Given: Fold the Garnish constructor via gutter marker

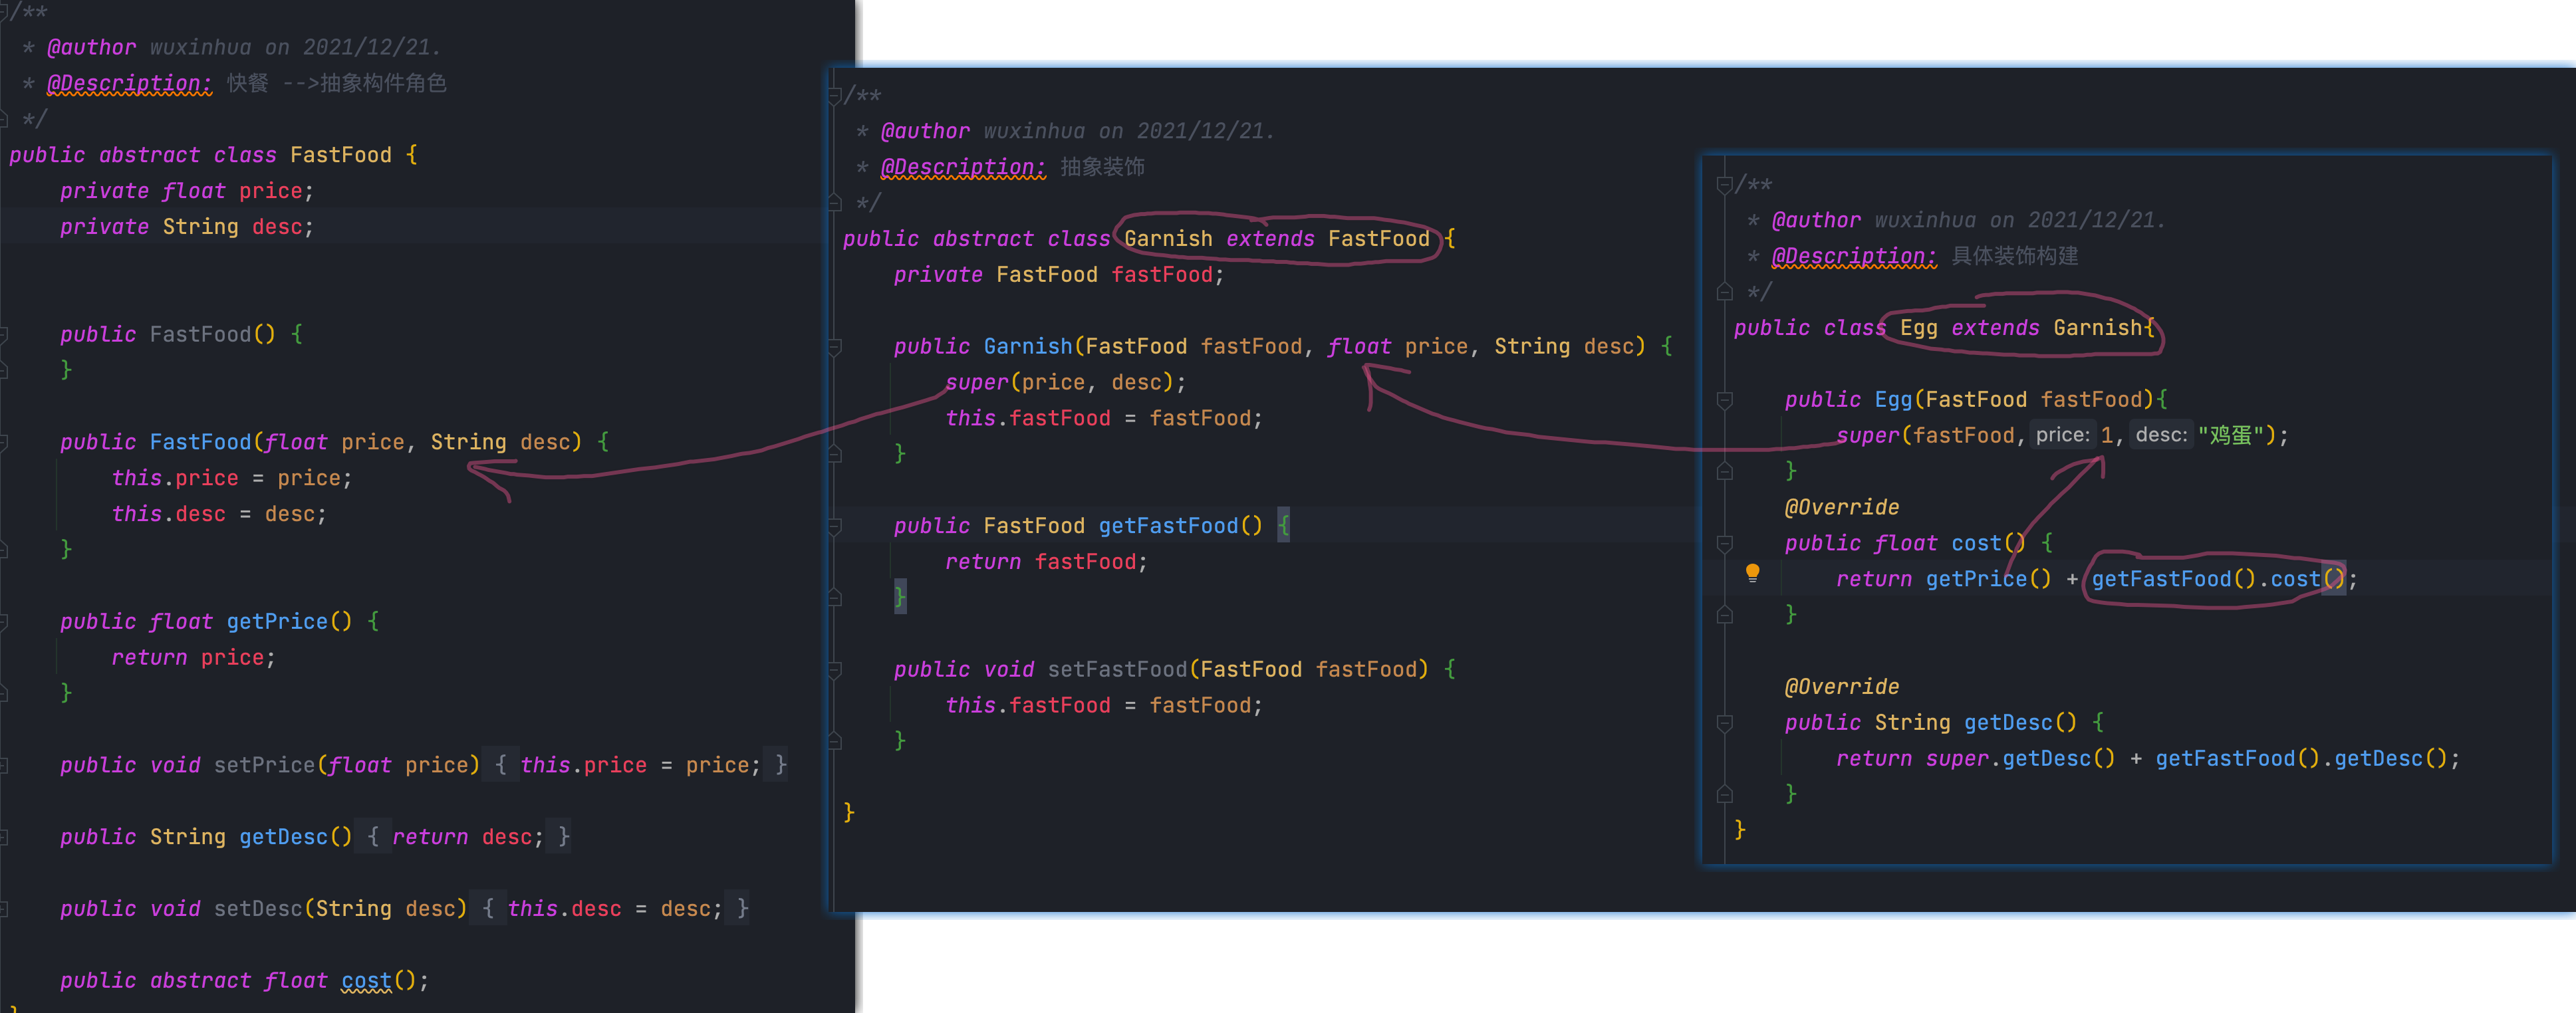Looking at the screenshot, I should [x=834, y=347].
